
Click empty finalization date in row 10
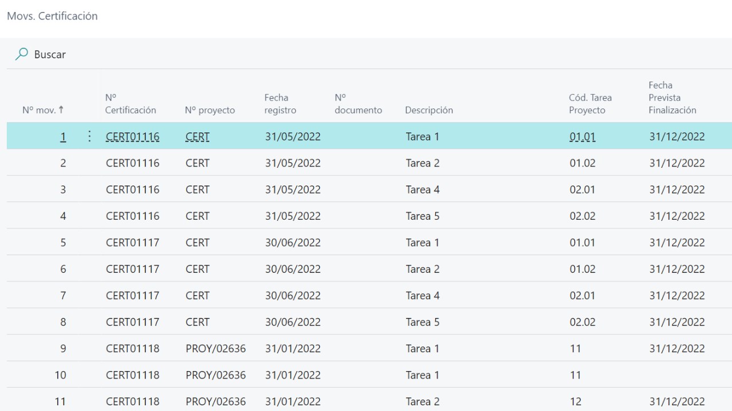pyautogui.click(x=677, y=375)
